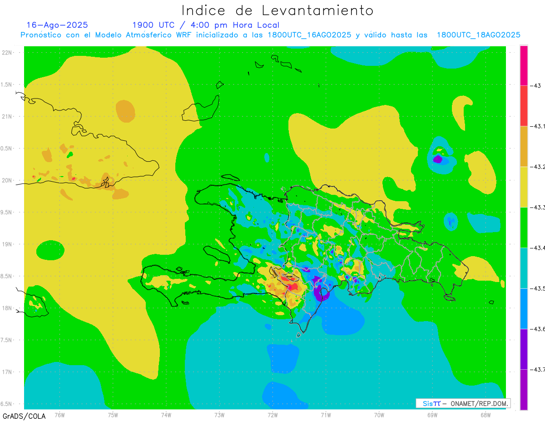The image size is (545, 421).
Task: Select the "73W" longitude label
Action: pyautogui.click(x=219, y=414)
